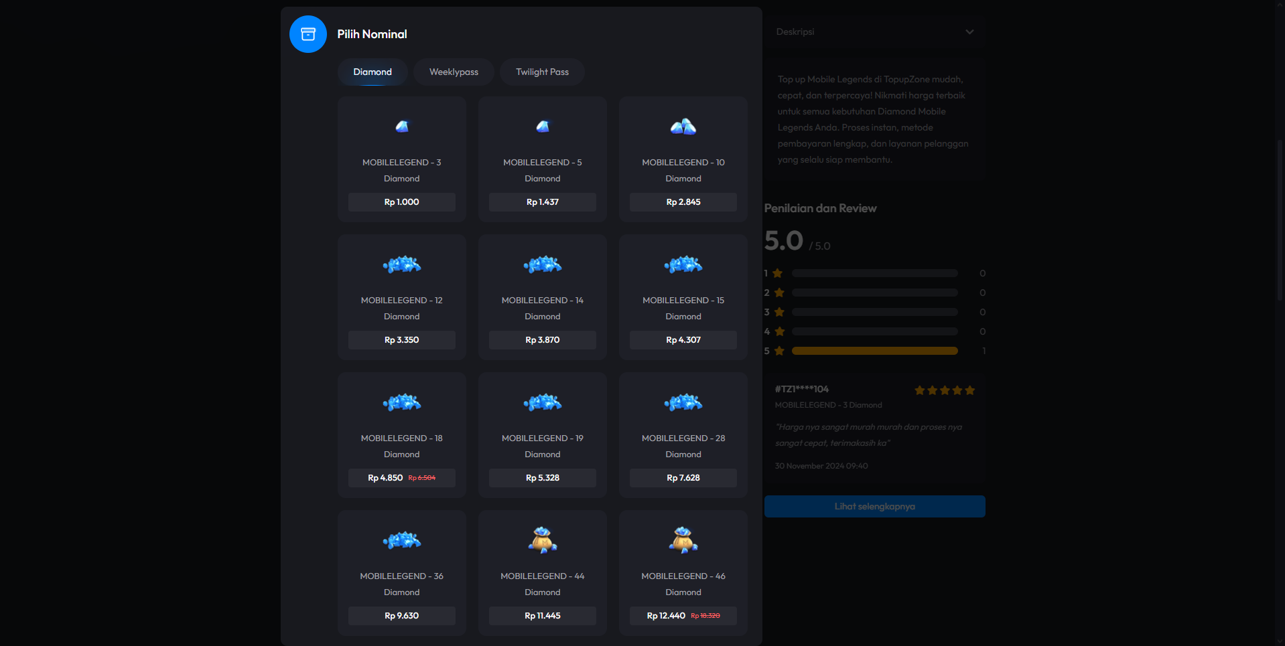Choose the Rp 1.000 price button
The height and width of the screenshot is (646, 1285).
click(402, 202)
